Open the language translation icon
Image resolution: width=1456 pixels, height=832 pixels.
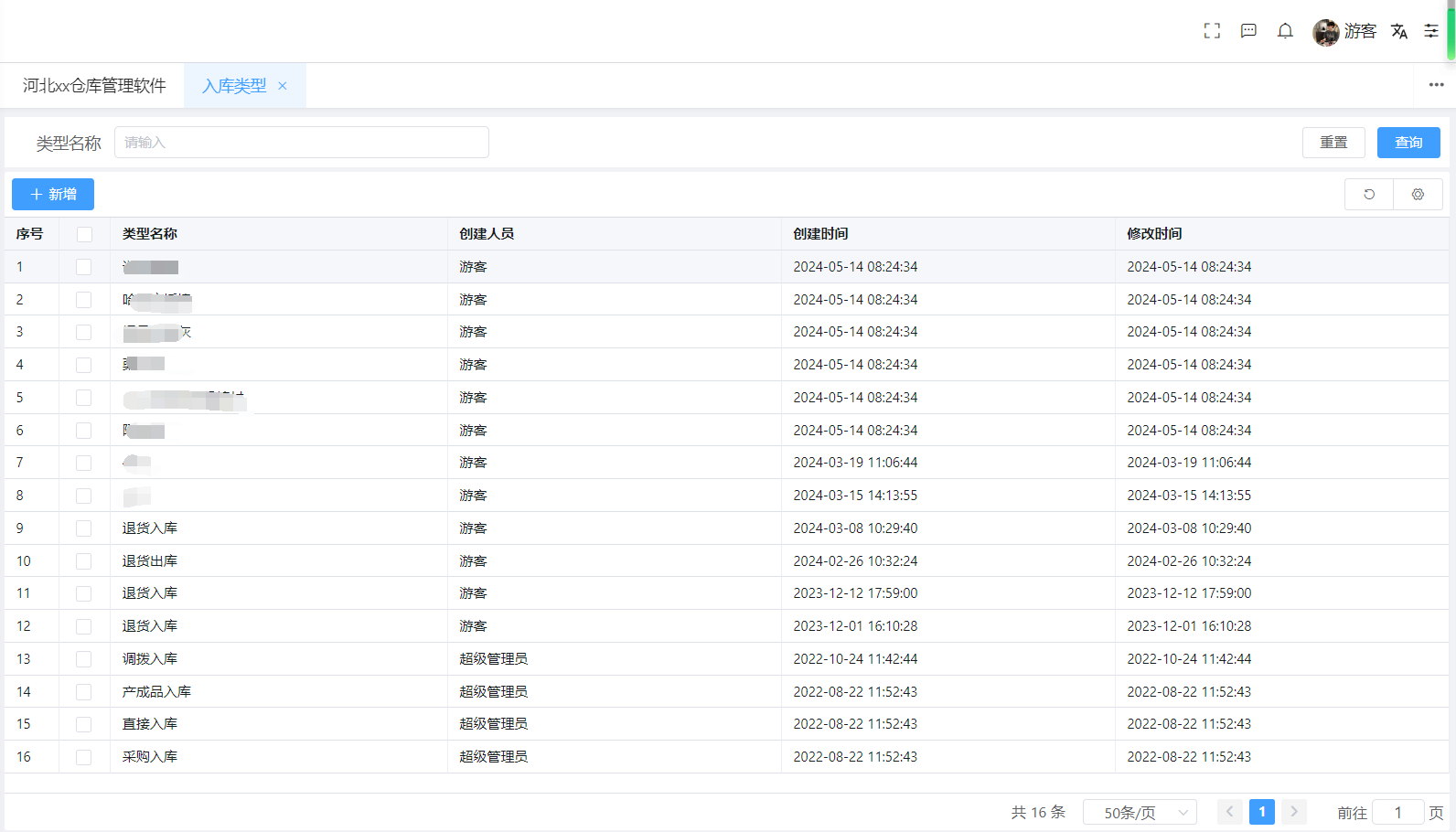(x=1399, y=31)
